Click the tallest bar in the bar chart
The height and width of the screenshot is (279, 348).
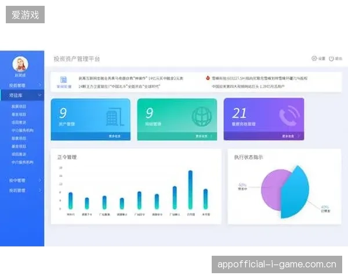[x=190, y=190]
